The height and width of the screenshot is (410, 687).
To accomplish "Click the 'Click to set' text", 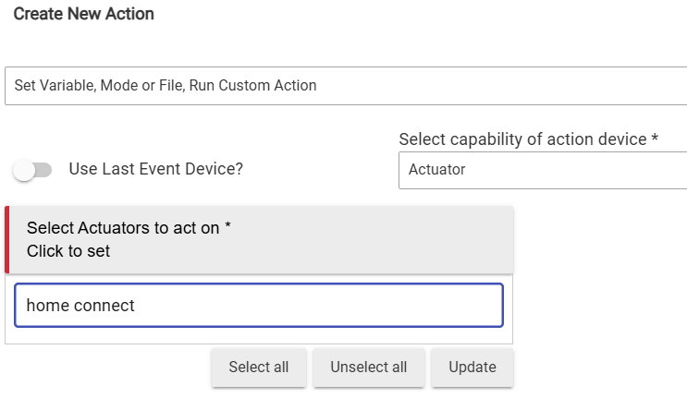I will pos(68,251).
